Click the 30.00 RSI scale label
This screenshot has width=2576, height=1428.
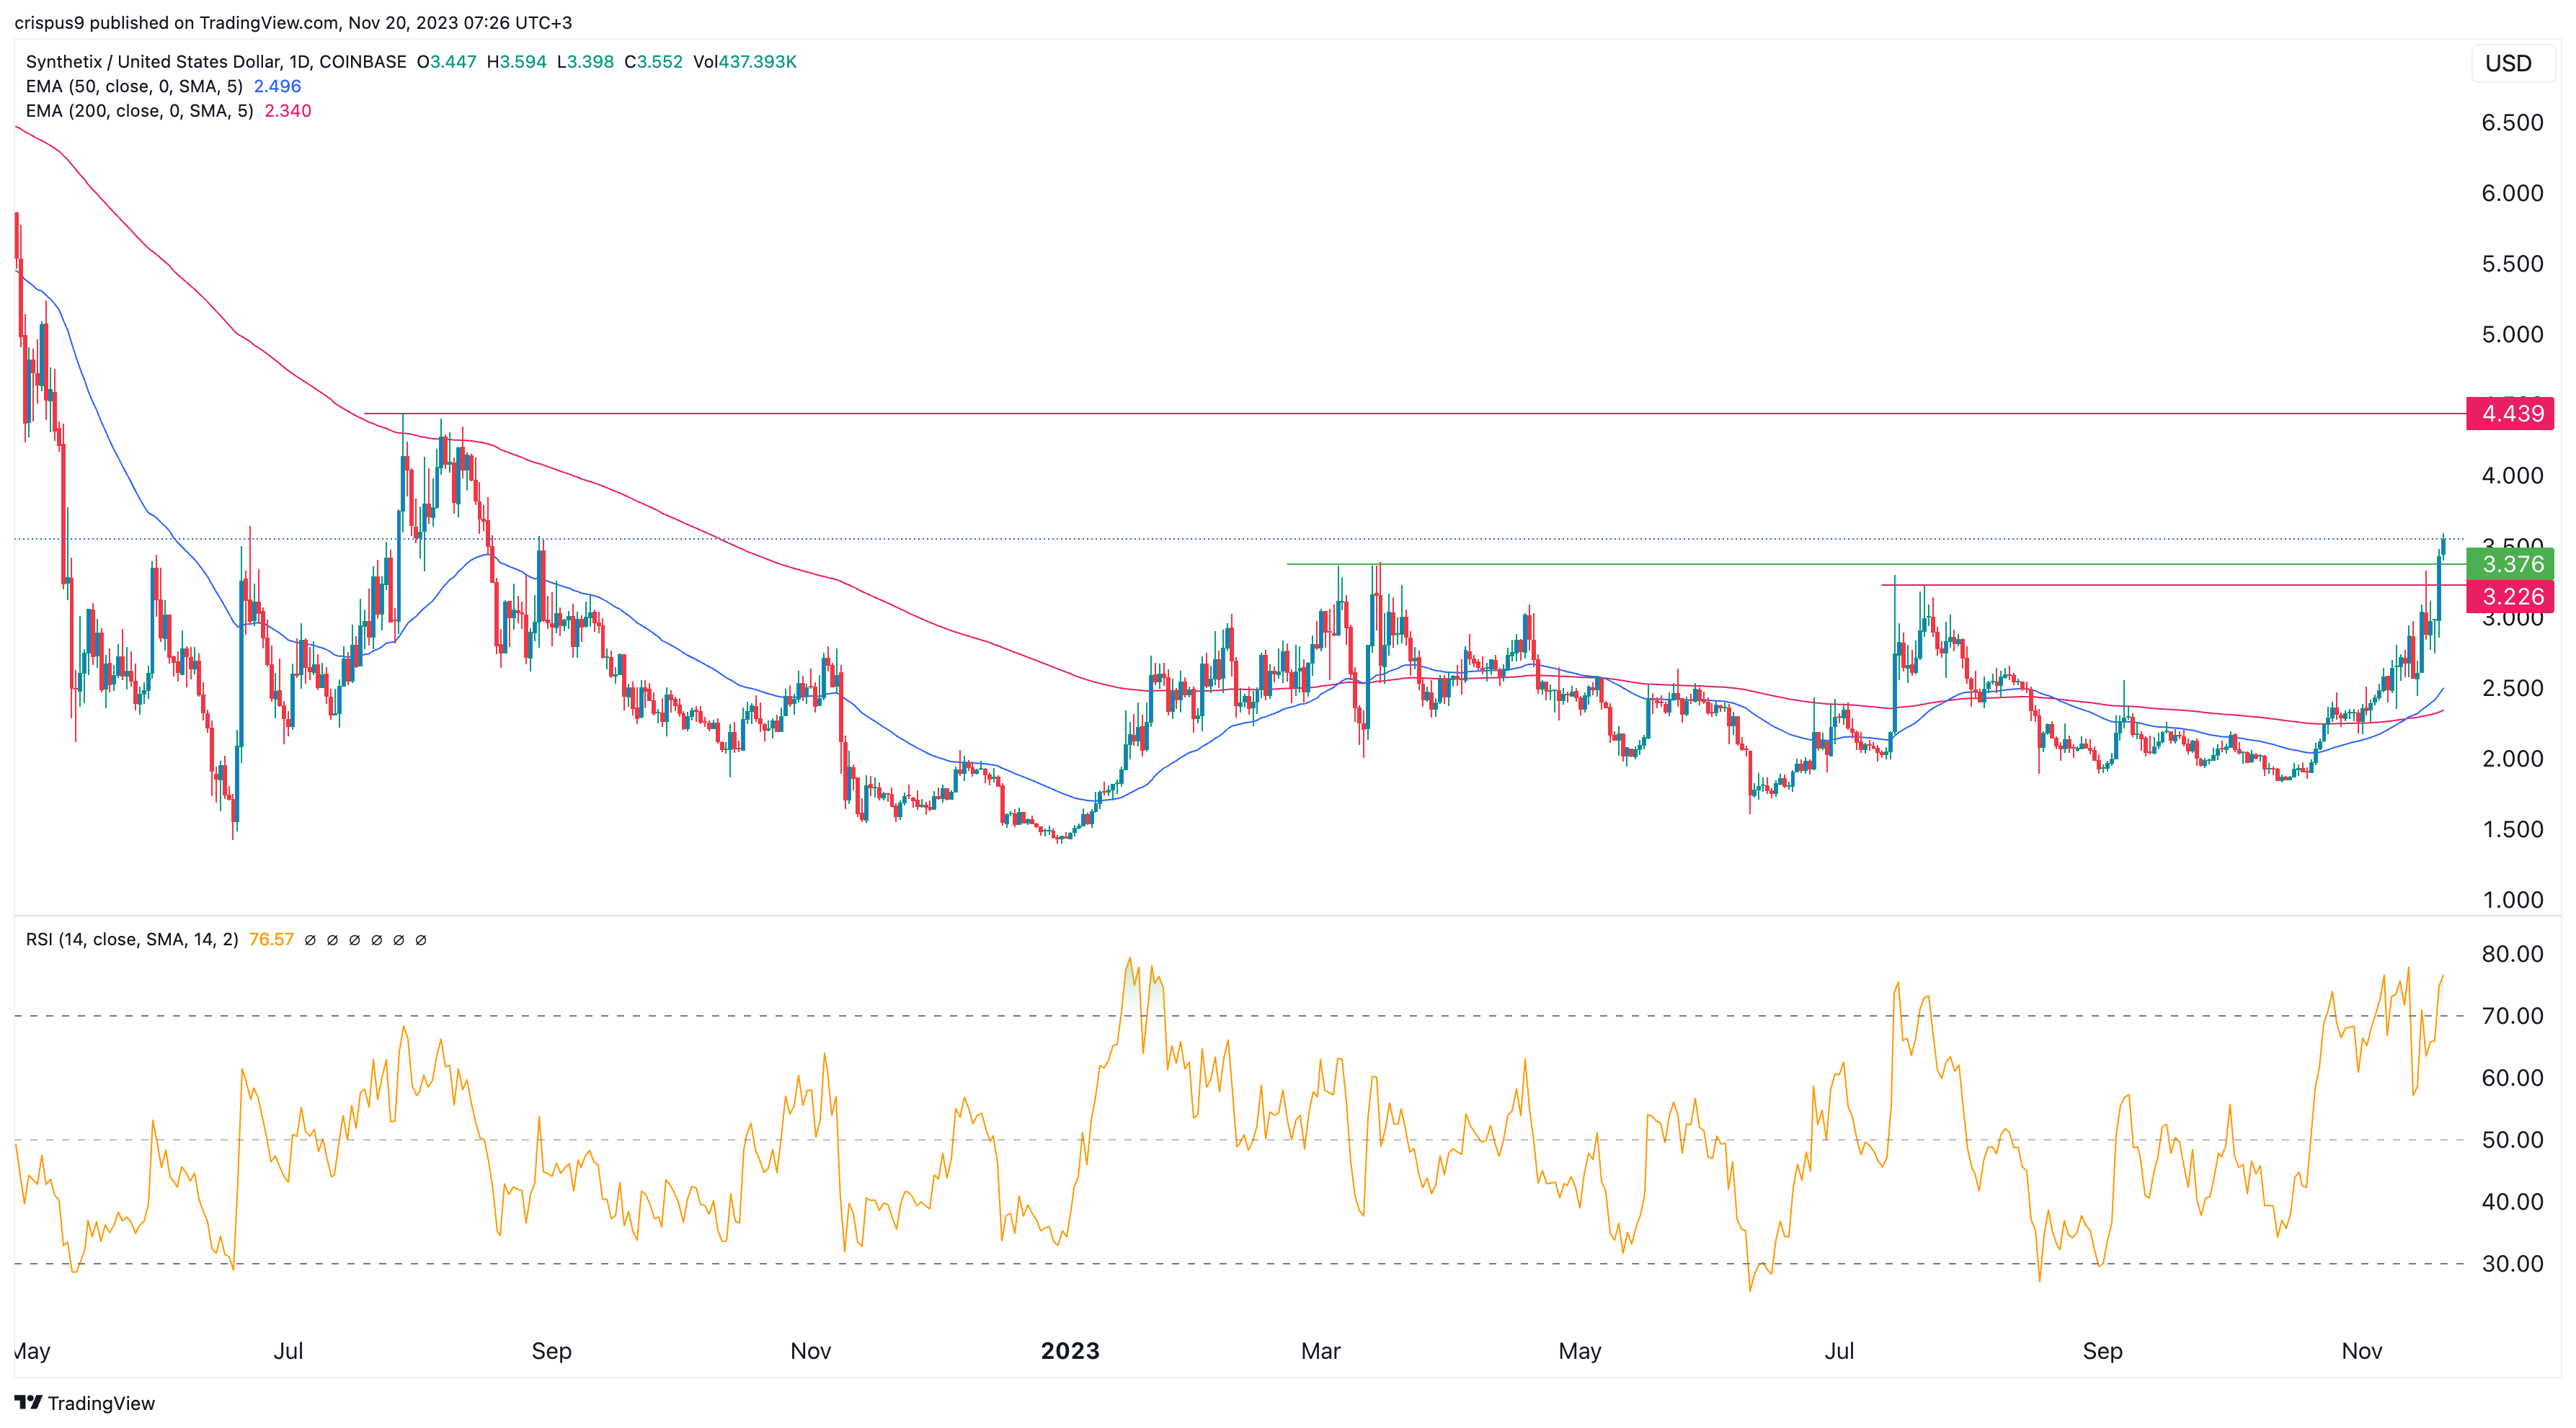[x=2511, y=1264]
